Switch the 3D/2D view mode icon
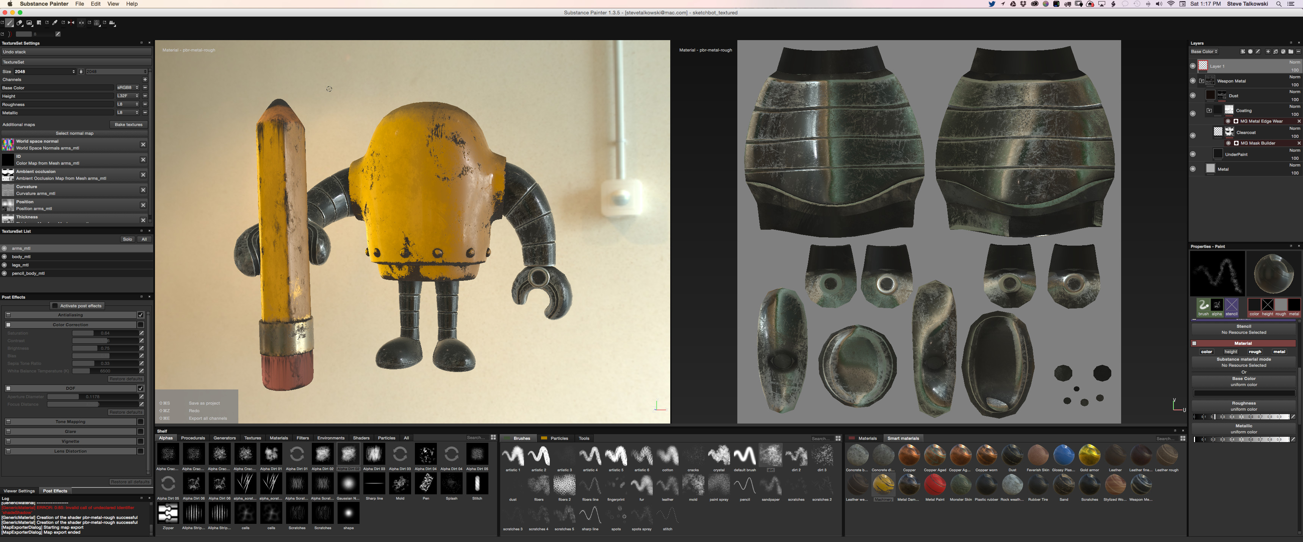Viewport: 1303px width, 542px height. click(97, 23)
